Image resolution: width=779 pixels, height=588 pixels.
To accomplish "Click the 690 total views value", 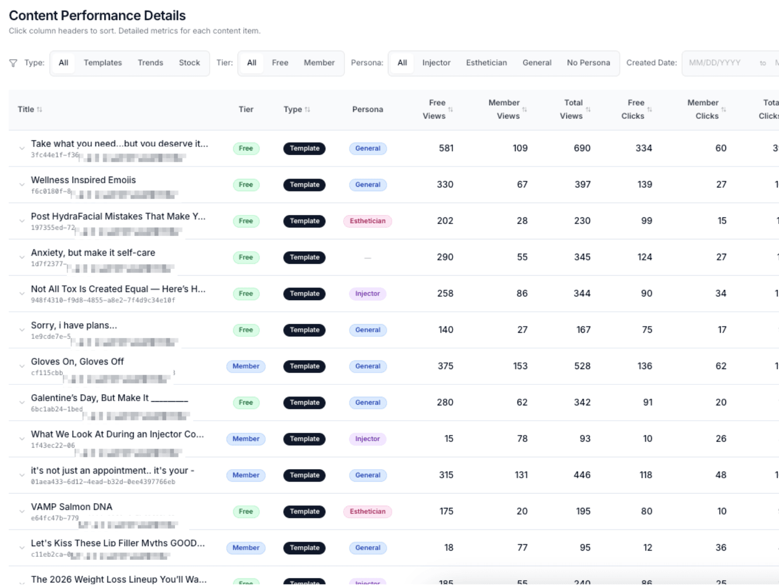I will tap(582, 148).
